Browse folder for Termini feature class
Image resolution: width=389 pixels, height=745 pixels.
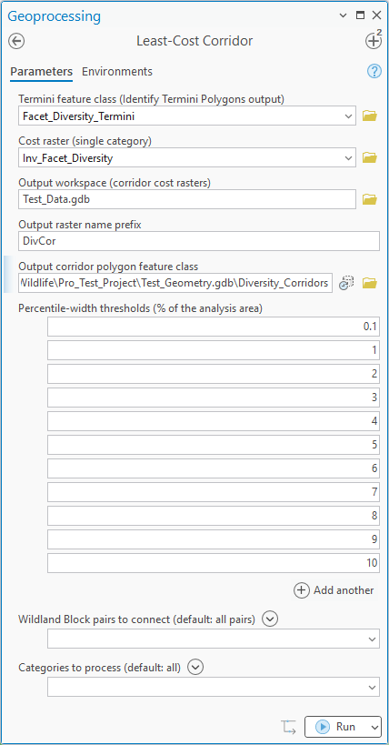(x=370, y=116)
